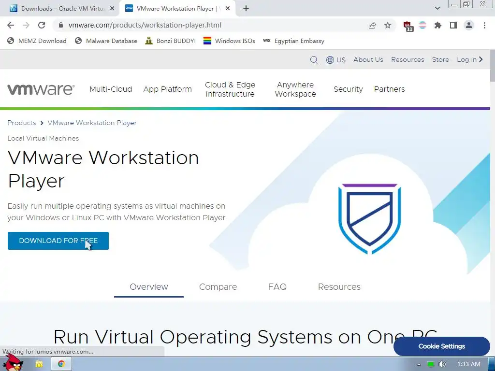Click the VMware Workstation Player breadcrumb

pos(92,123)
